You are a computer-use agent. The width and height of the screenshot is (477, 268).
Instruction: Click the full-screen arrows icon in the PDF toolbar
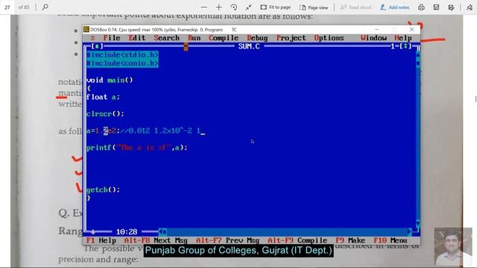coord(248,7)
